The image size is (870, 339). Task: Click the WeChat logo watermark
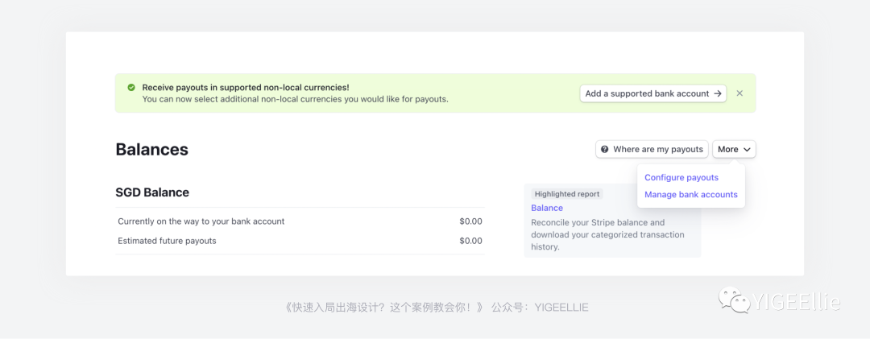pyautogui.click(x=734, y=301)
